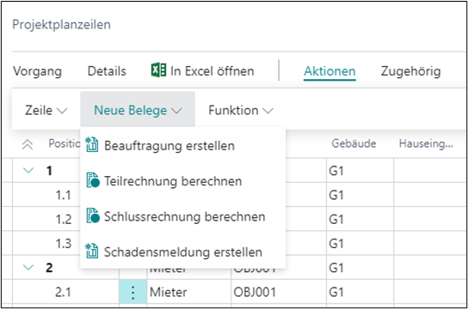Close the Neue Belege dropdown
The width and height of the screenshot is (468, 309).
pyautogui.click(x=138, y=110)
